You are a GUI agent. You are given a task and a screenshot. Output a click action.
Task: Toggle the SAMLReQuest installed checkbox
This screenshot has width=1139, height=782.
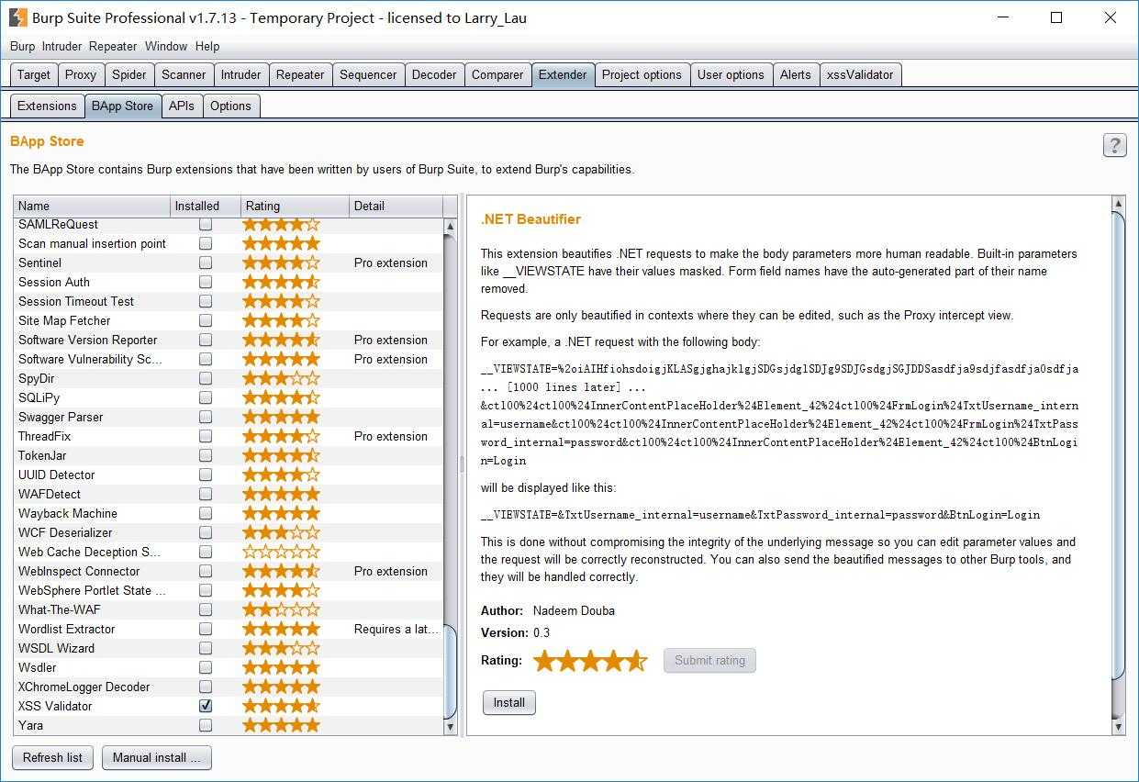(206, 224)
